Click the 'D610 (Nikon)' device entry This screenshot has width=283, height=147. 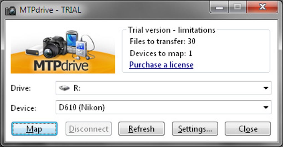[x=82, y=108]
